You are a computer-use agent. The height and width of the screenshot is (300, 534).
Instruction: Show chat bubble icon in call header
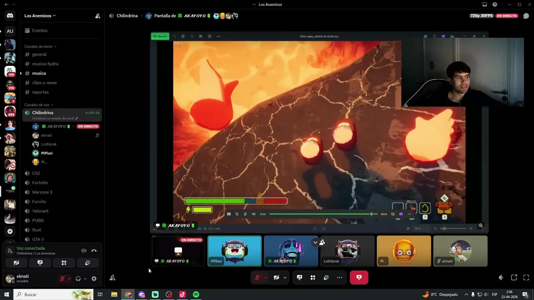pyautogui.click(x=526, y=16)
